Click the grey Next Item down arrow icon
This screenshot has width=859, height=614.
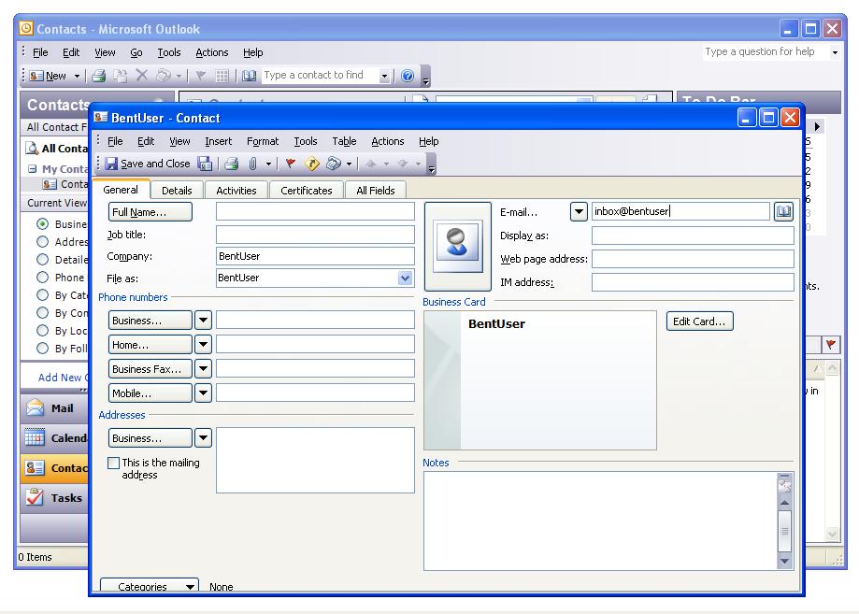coord(403,164)
